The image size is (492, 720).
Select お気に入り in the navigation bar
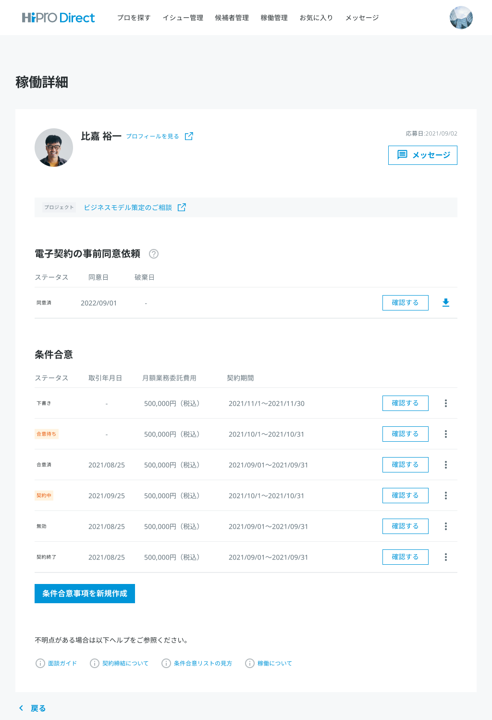[x=316, y=18]
